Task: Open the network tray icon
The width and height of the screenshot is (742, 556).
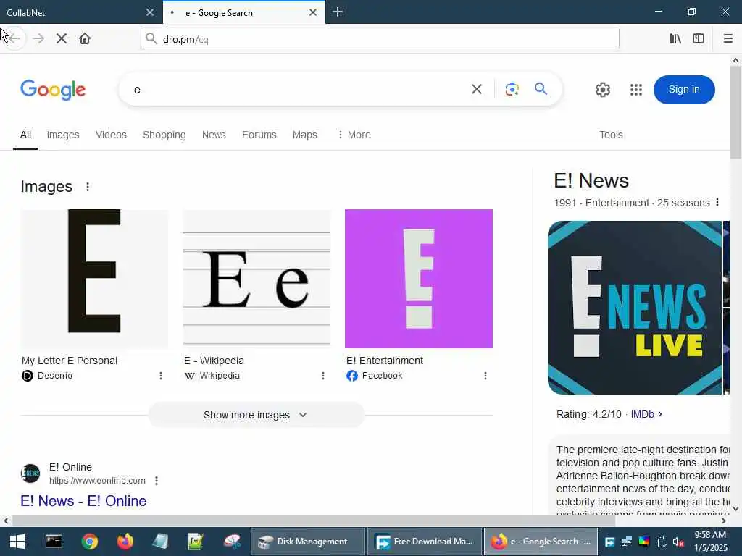Action: coord(627,542)
